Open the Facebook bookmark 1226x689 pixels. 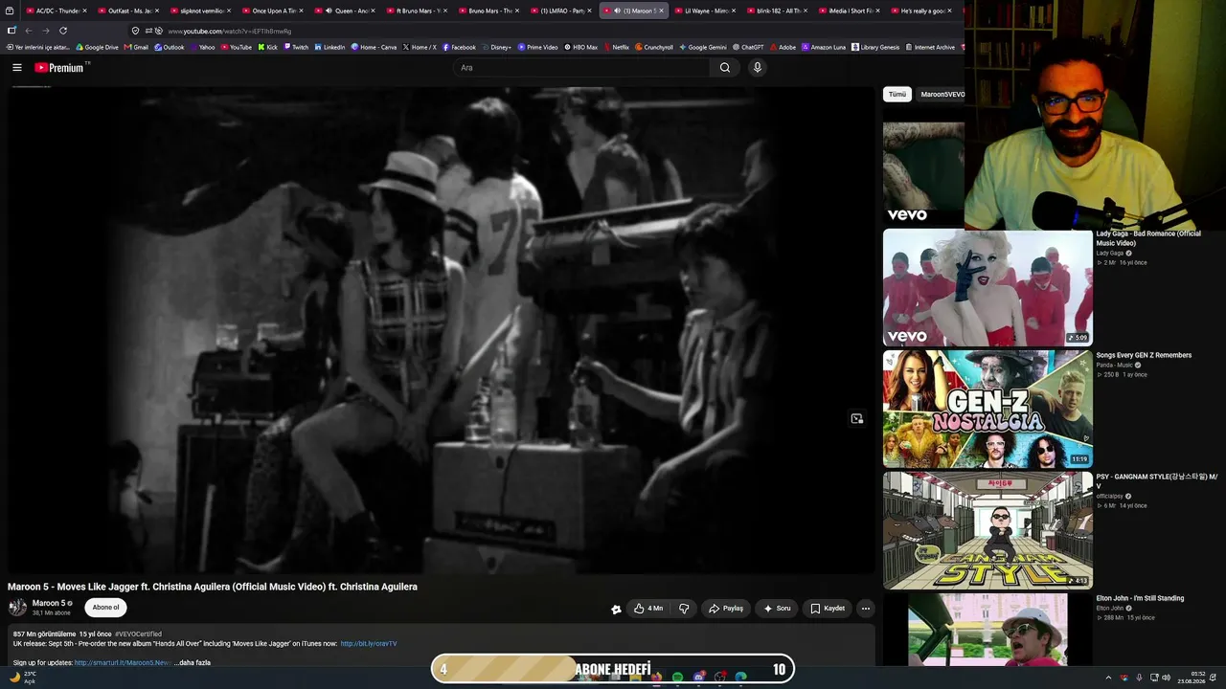[x=459, y=47]
